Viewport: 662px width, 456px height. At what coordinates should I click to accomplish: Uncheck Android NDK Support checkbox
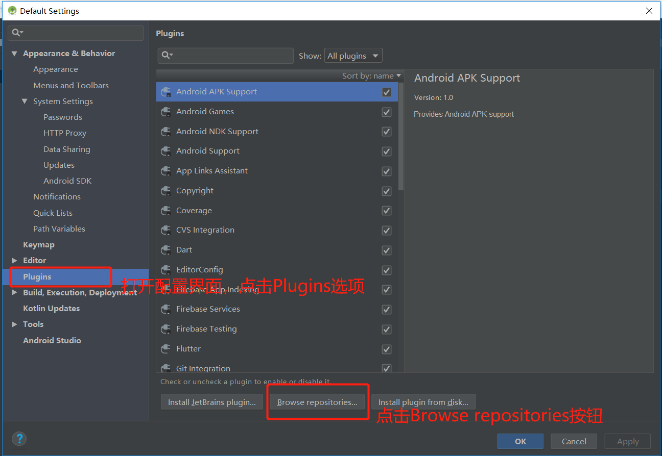point(387,132)
